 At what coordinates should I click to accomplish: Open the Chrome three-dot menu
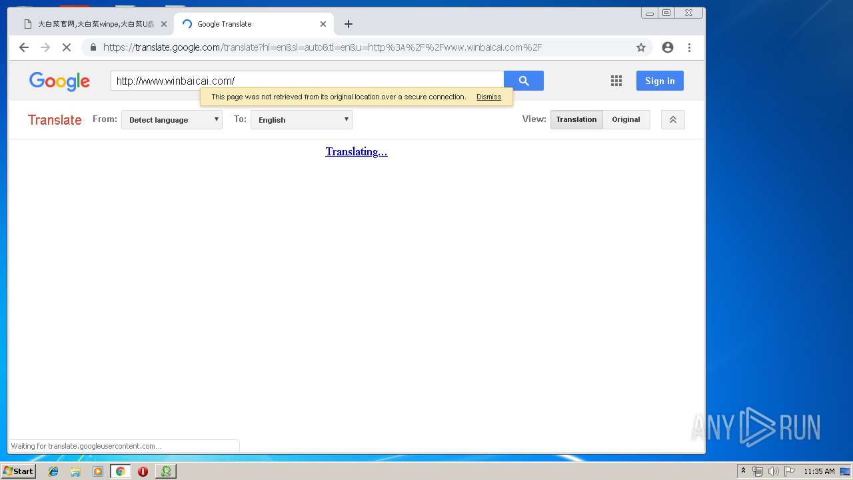click(689, 47)
